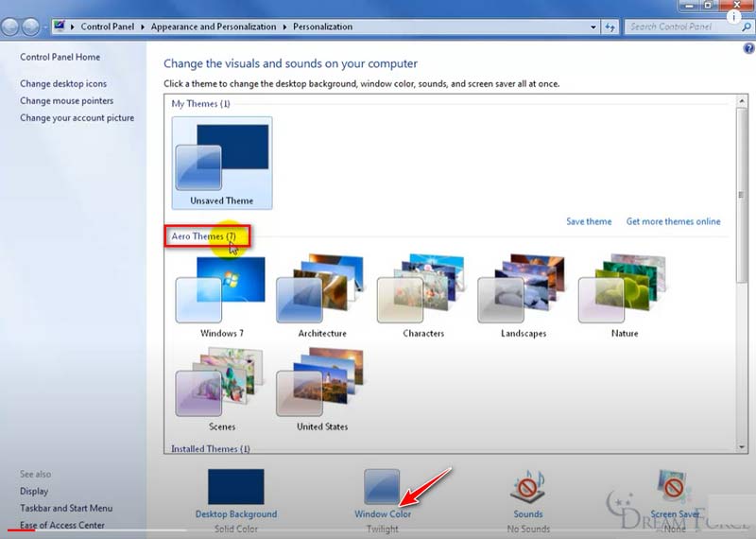Open the address bar history dropdown
The width and height of the screenshot is (756, 539).
coord(593,27)
